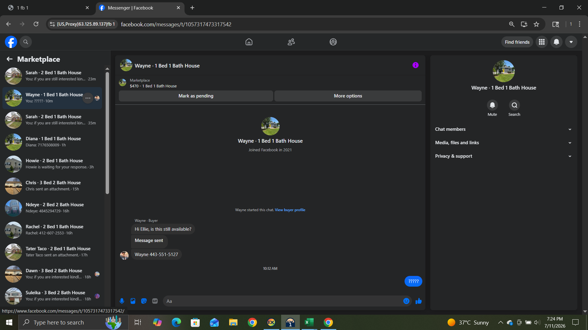This screenshot has width=588, height=330.
Task: Open the emoji picker smiley
Action: coord(406,301)
